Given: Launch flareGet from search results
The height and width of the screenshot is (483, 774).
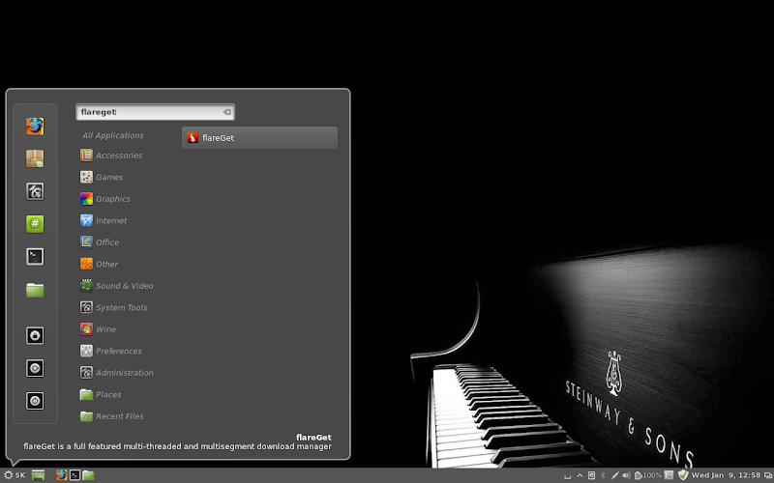Looking at the screenshot, I should point(259,137).
